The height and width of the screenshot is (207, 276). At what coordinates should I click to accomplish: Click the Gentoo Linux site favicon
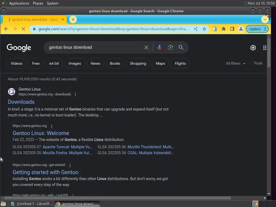click(12, 92)
